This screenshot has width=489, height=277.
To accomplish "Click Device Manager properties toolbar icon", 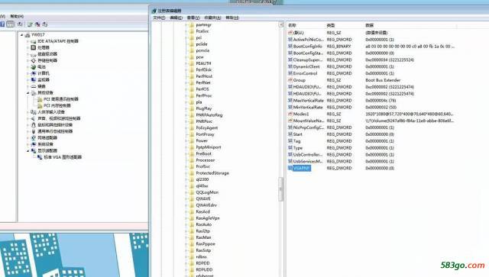I will coord(10,24).
